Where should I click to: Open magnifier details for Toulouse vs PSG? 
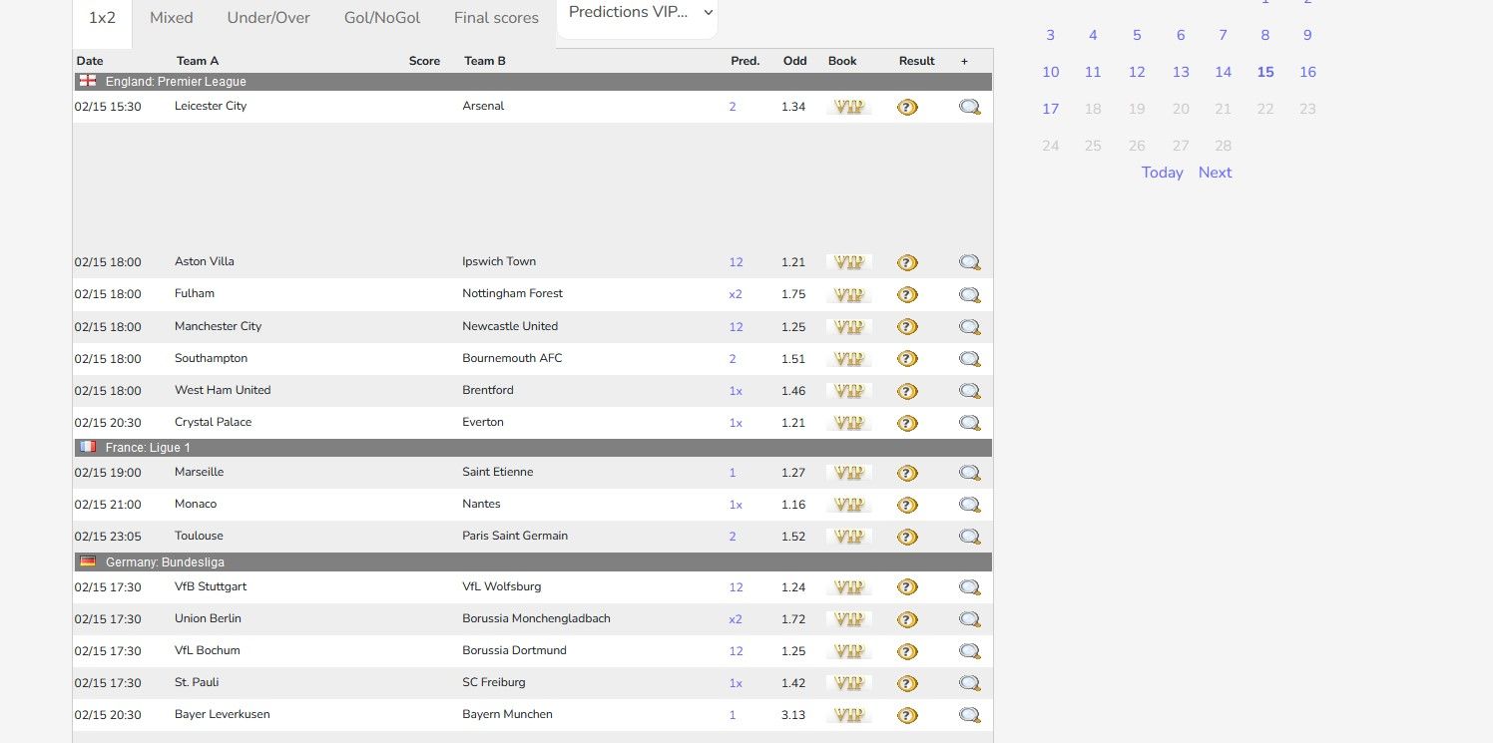(970, 537)
